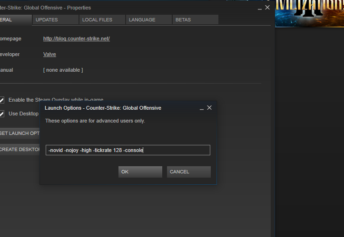Follow the Valve developer link
This screenshot has width=344, height=237.
[x=49, y=54]
